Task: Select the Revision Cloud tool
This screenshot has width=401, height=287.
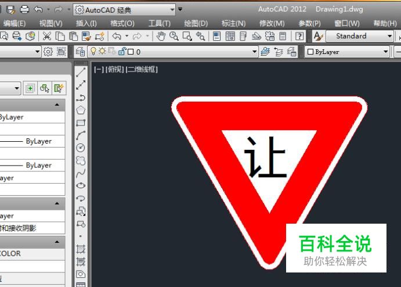Action: 81,160
